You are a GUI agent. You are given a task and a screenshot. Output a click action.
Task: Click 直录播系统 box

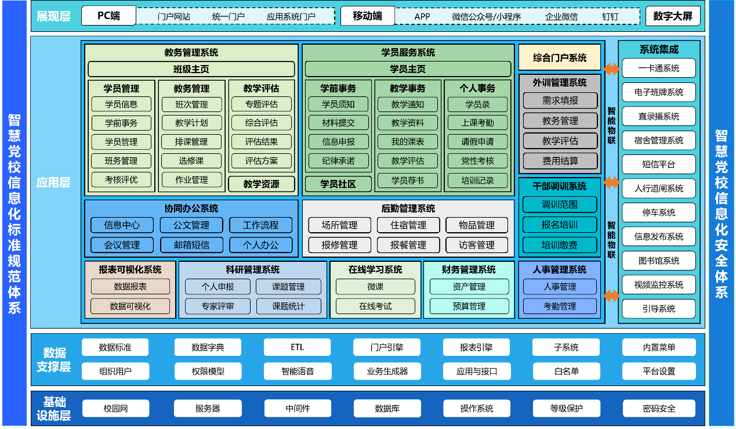(658, 117)
